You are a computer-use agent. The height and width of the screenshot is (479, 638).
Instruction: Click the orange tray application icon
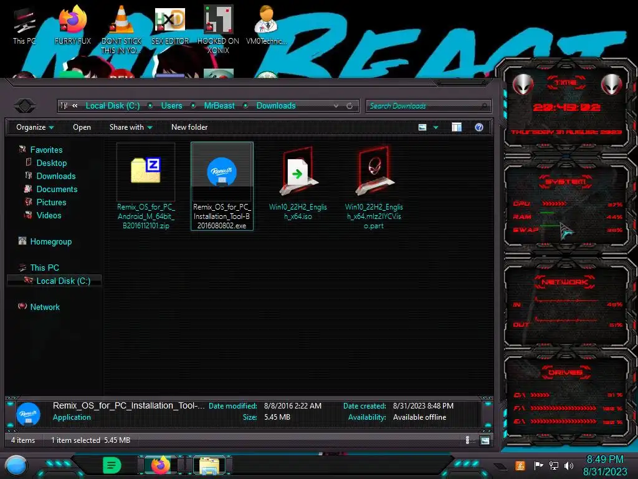coord(520,465)
